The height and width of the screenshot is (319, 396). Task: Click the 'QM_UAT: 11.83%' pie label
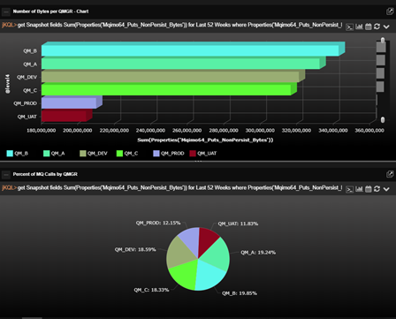(x=238, y=224)
